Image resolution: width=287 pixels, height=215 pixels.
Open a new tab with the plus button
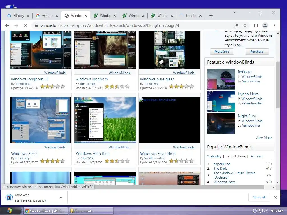tap(211, 16)
